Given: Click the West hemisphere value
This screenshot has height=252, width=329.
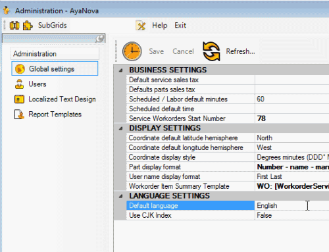Looking at the screenshot, I should pos(292,147).
